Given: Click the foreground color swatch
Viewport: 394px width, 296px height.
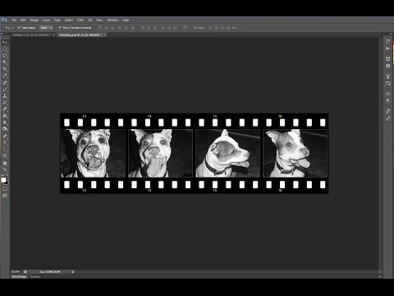Looking at the screenshot, I should point(3,180).
